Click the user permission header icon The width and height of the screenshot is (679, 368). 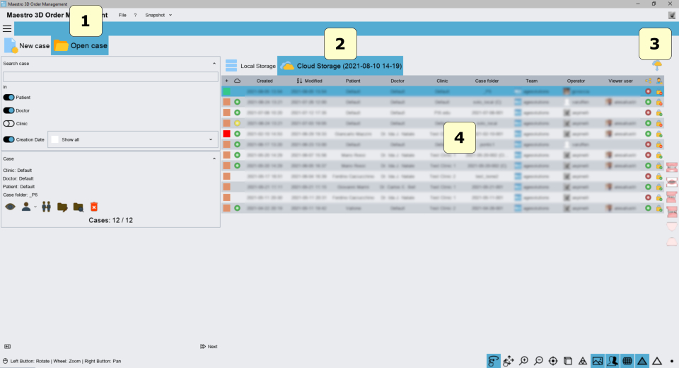[x=659, y=81]
